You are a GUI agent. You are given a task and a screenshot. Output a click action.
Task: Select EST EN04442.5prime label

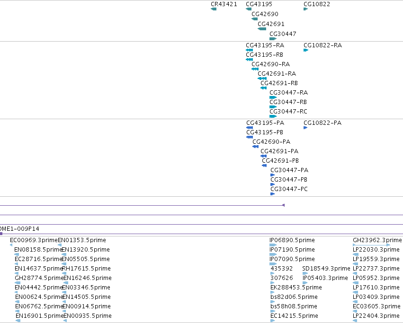tap(39, 288)
